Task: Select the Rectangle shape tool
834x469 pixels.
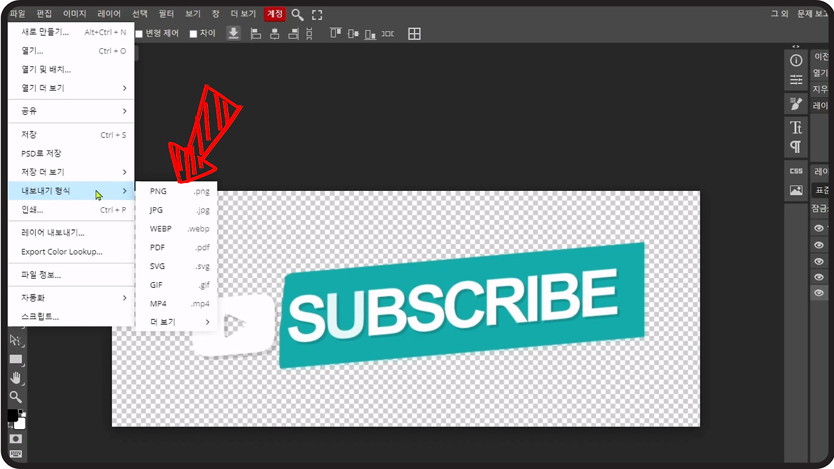Action: click(x=16, y=359)
